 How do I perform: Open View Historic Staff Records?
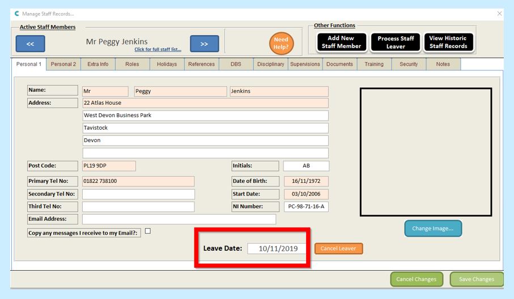pos(448,42)
